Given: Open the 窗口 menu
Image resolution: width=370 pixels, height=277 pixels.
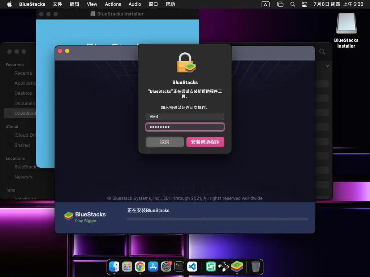Looking at the screenshot, I should 153,4.
